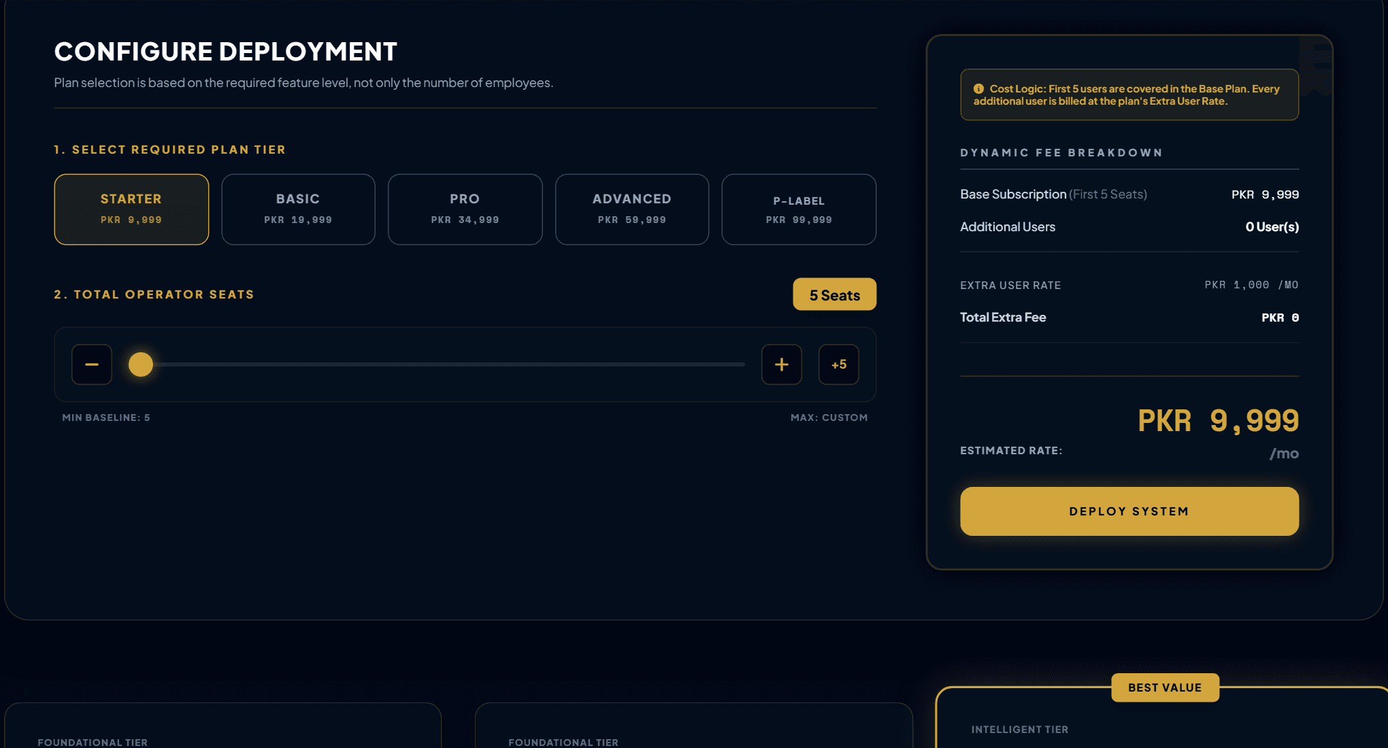Select the Starter plan tier
The image size is (1388, 748).
tap(131, 209)
